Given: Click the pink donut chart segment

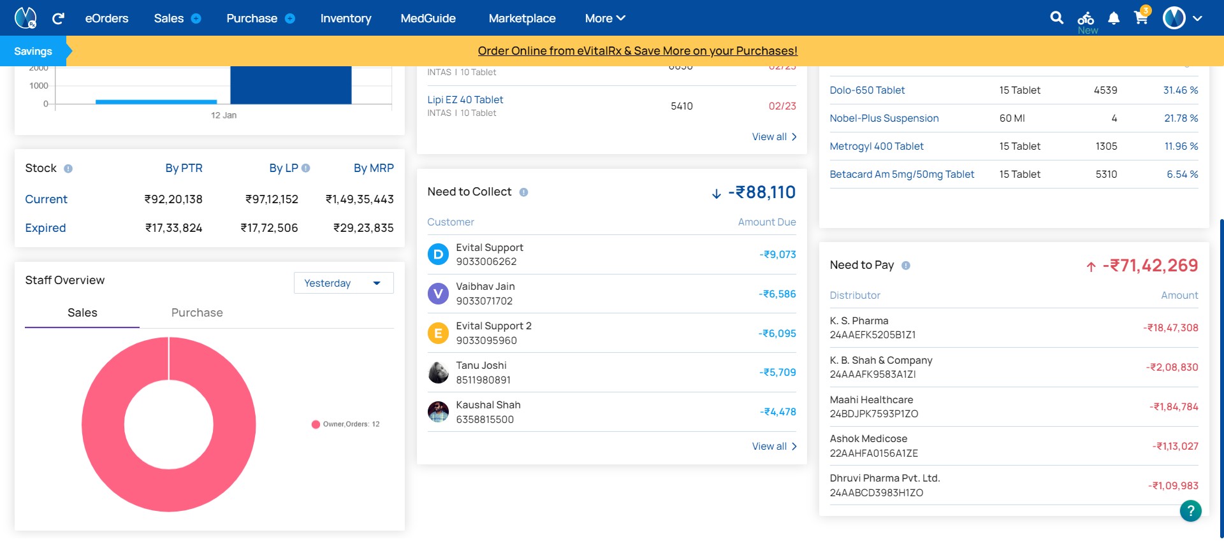Looking at the screenshot, I should [103, 424].
